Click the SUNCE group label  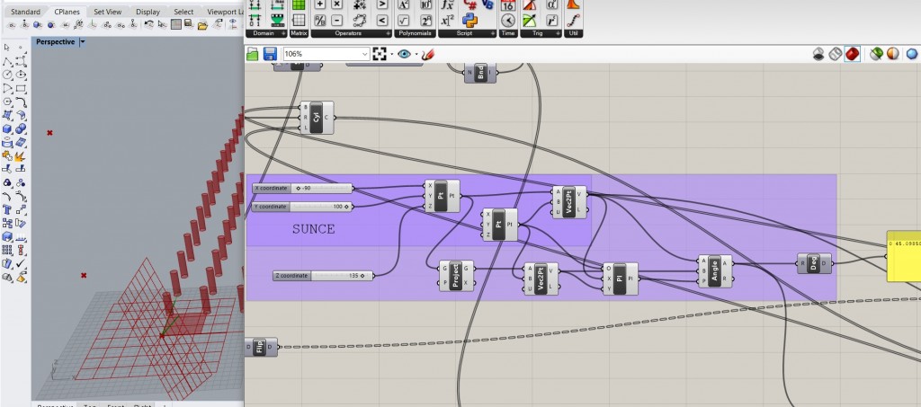pyautogui.click(x=314, y=229)
